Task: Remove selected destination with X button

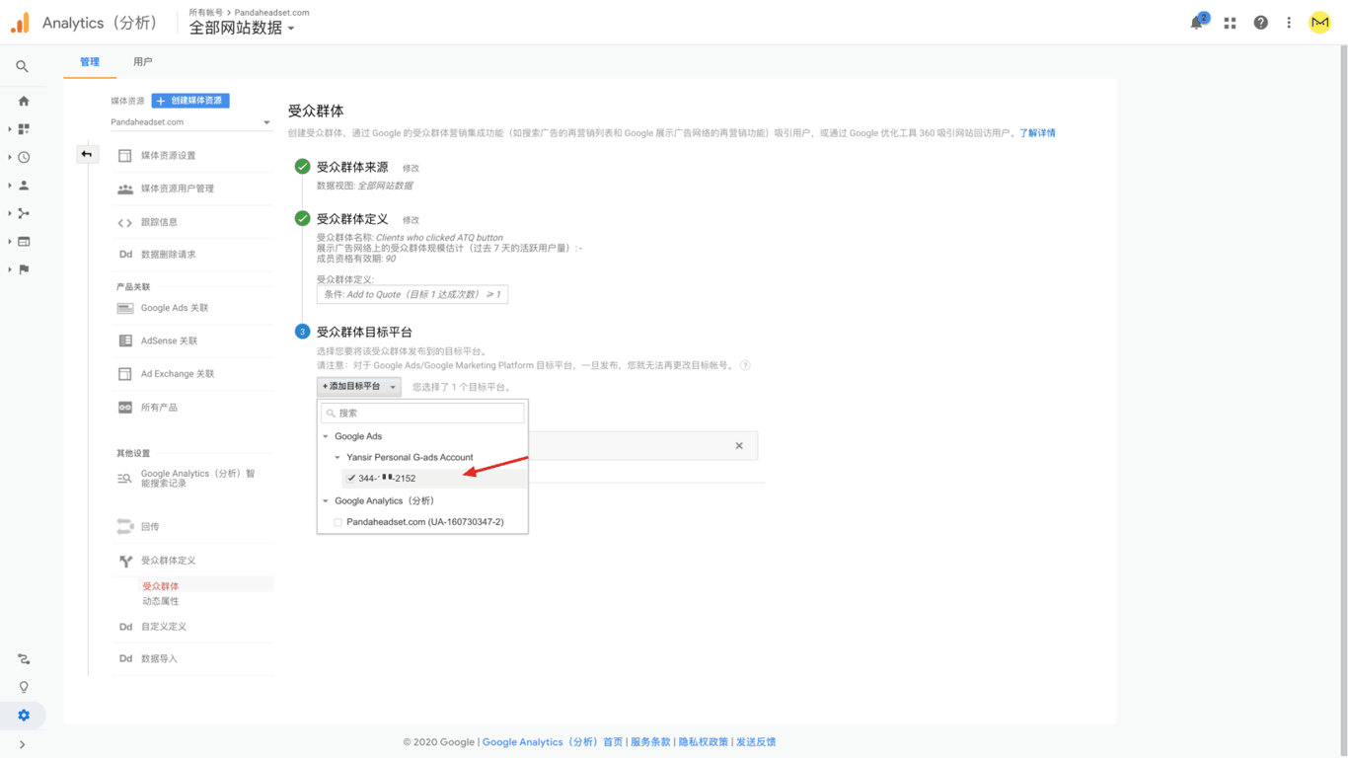Action: pos(739,446)
